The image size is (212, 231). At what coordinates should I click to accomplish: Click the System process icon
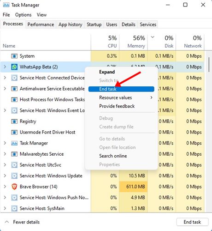[14, 56]
